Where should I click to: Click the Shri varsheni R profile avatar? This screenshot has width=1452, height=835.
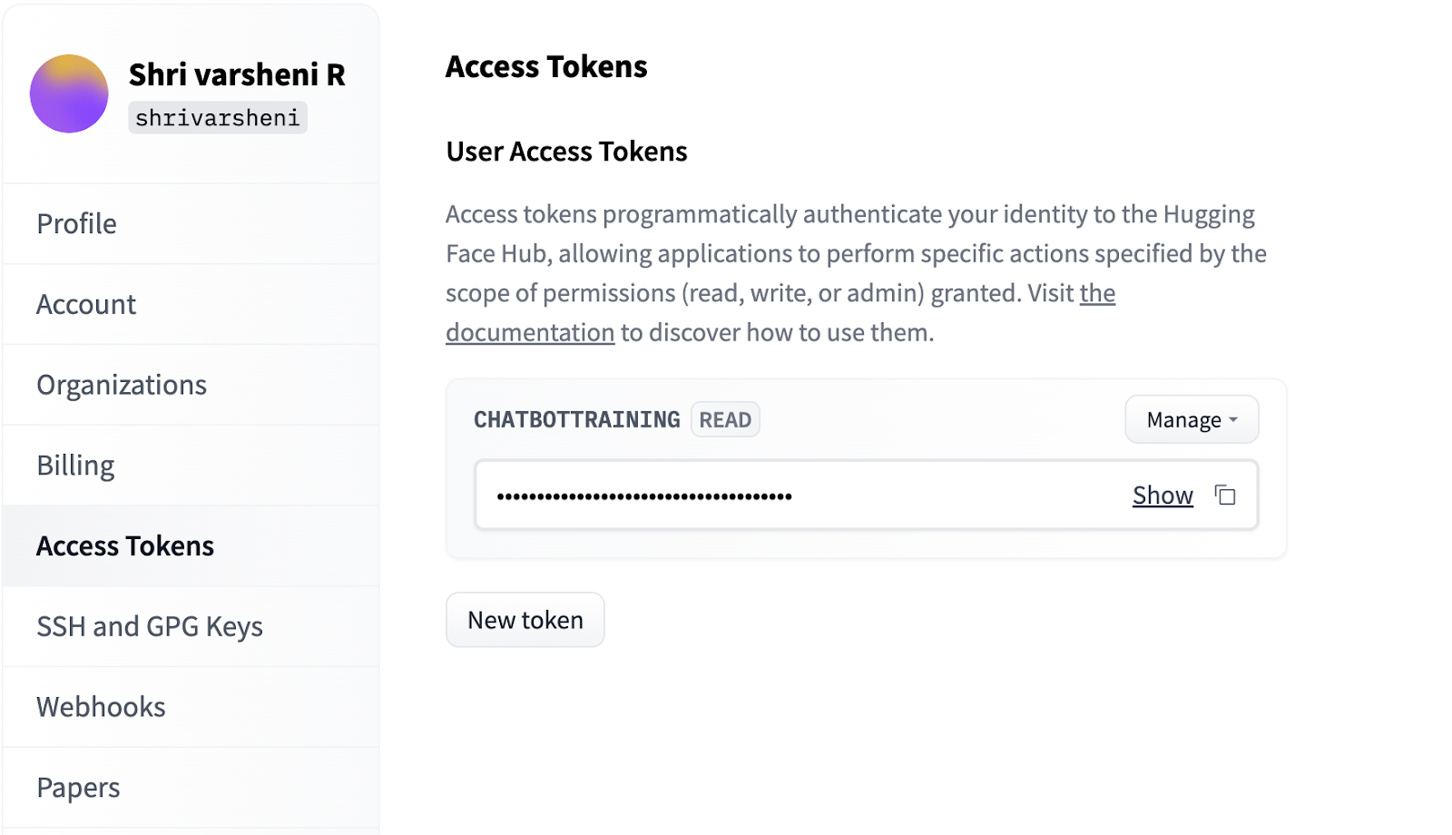pos(68,93)
